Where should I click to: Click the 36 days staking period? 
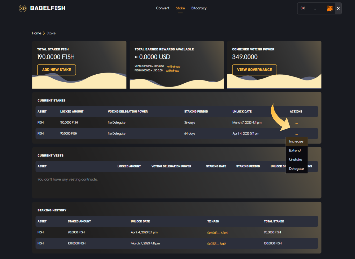[190, 123]
